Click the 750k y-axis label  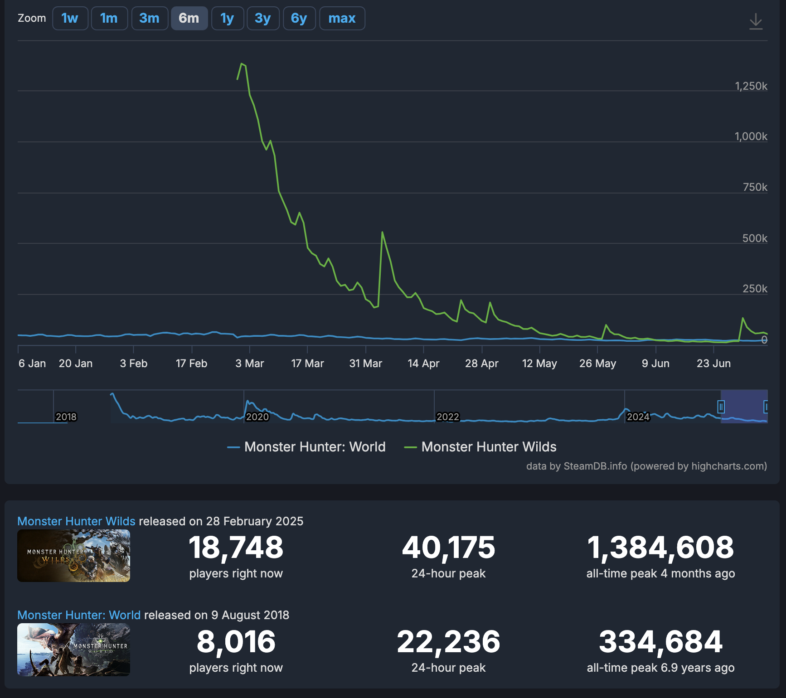(x=755, y=187)
